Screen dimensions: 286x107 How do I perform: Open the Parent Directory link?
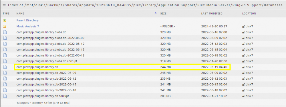click(27, 20)
